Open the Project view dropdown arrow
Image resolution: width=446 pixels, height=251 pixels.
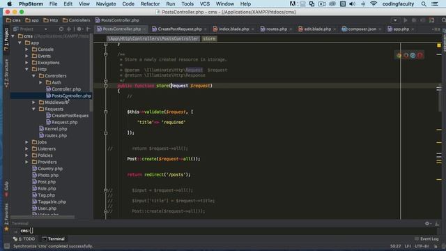pyautogui.click(x=46, y=29)
